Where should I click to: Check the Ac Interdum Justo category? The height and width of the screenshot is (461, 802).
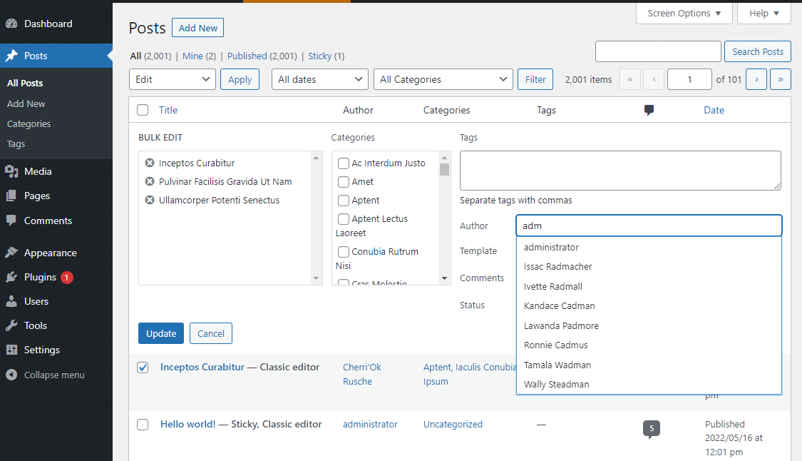[x=344, y=163]
